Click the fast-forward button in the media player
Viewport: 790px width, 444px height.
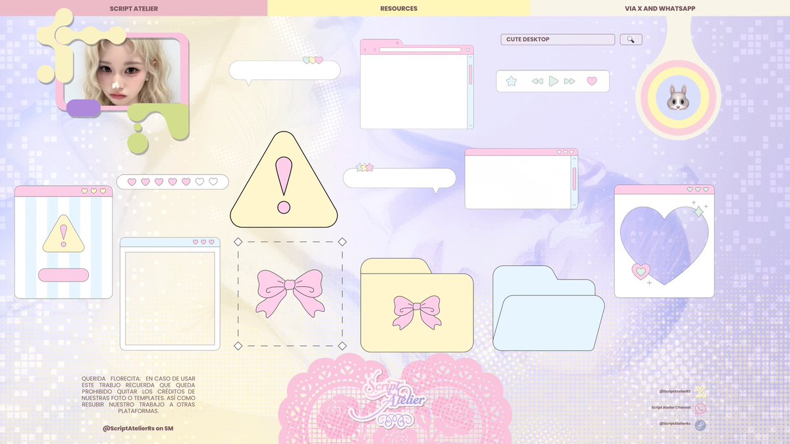coord(569,81)
